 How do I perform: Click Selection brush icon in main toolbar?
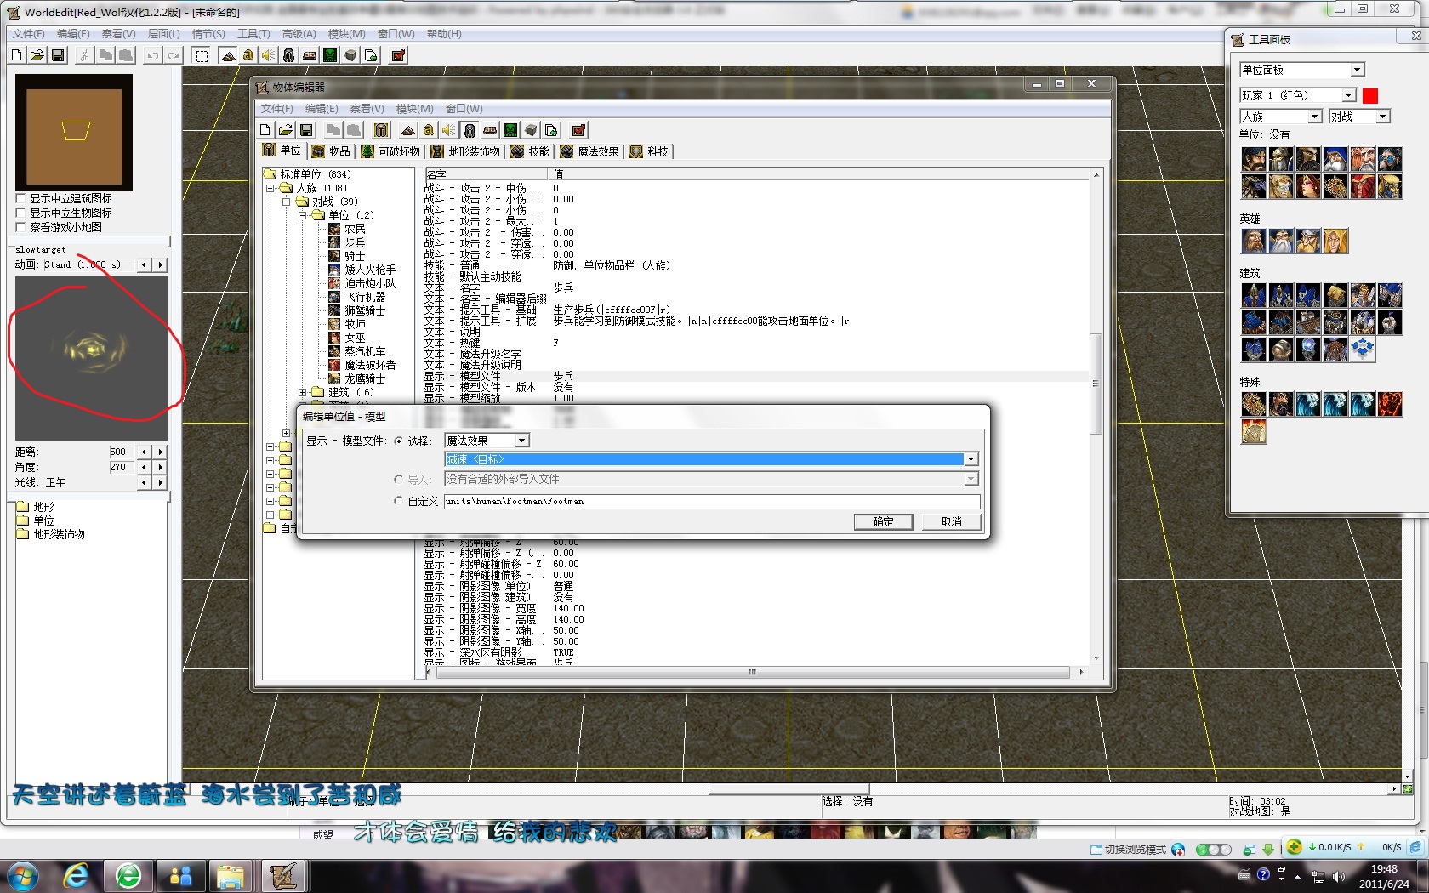tap(202, 55)
